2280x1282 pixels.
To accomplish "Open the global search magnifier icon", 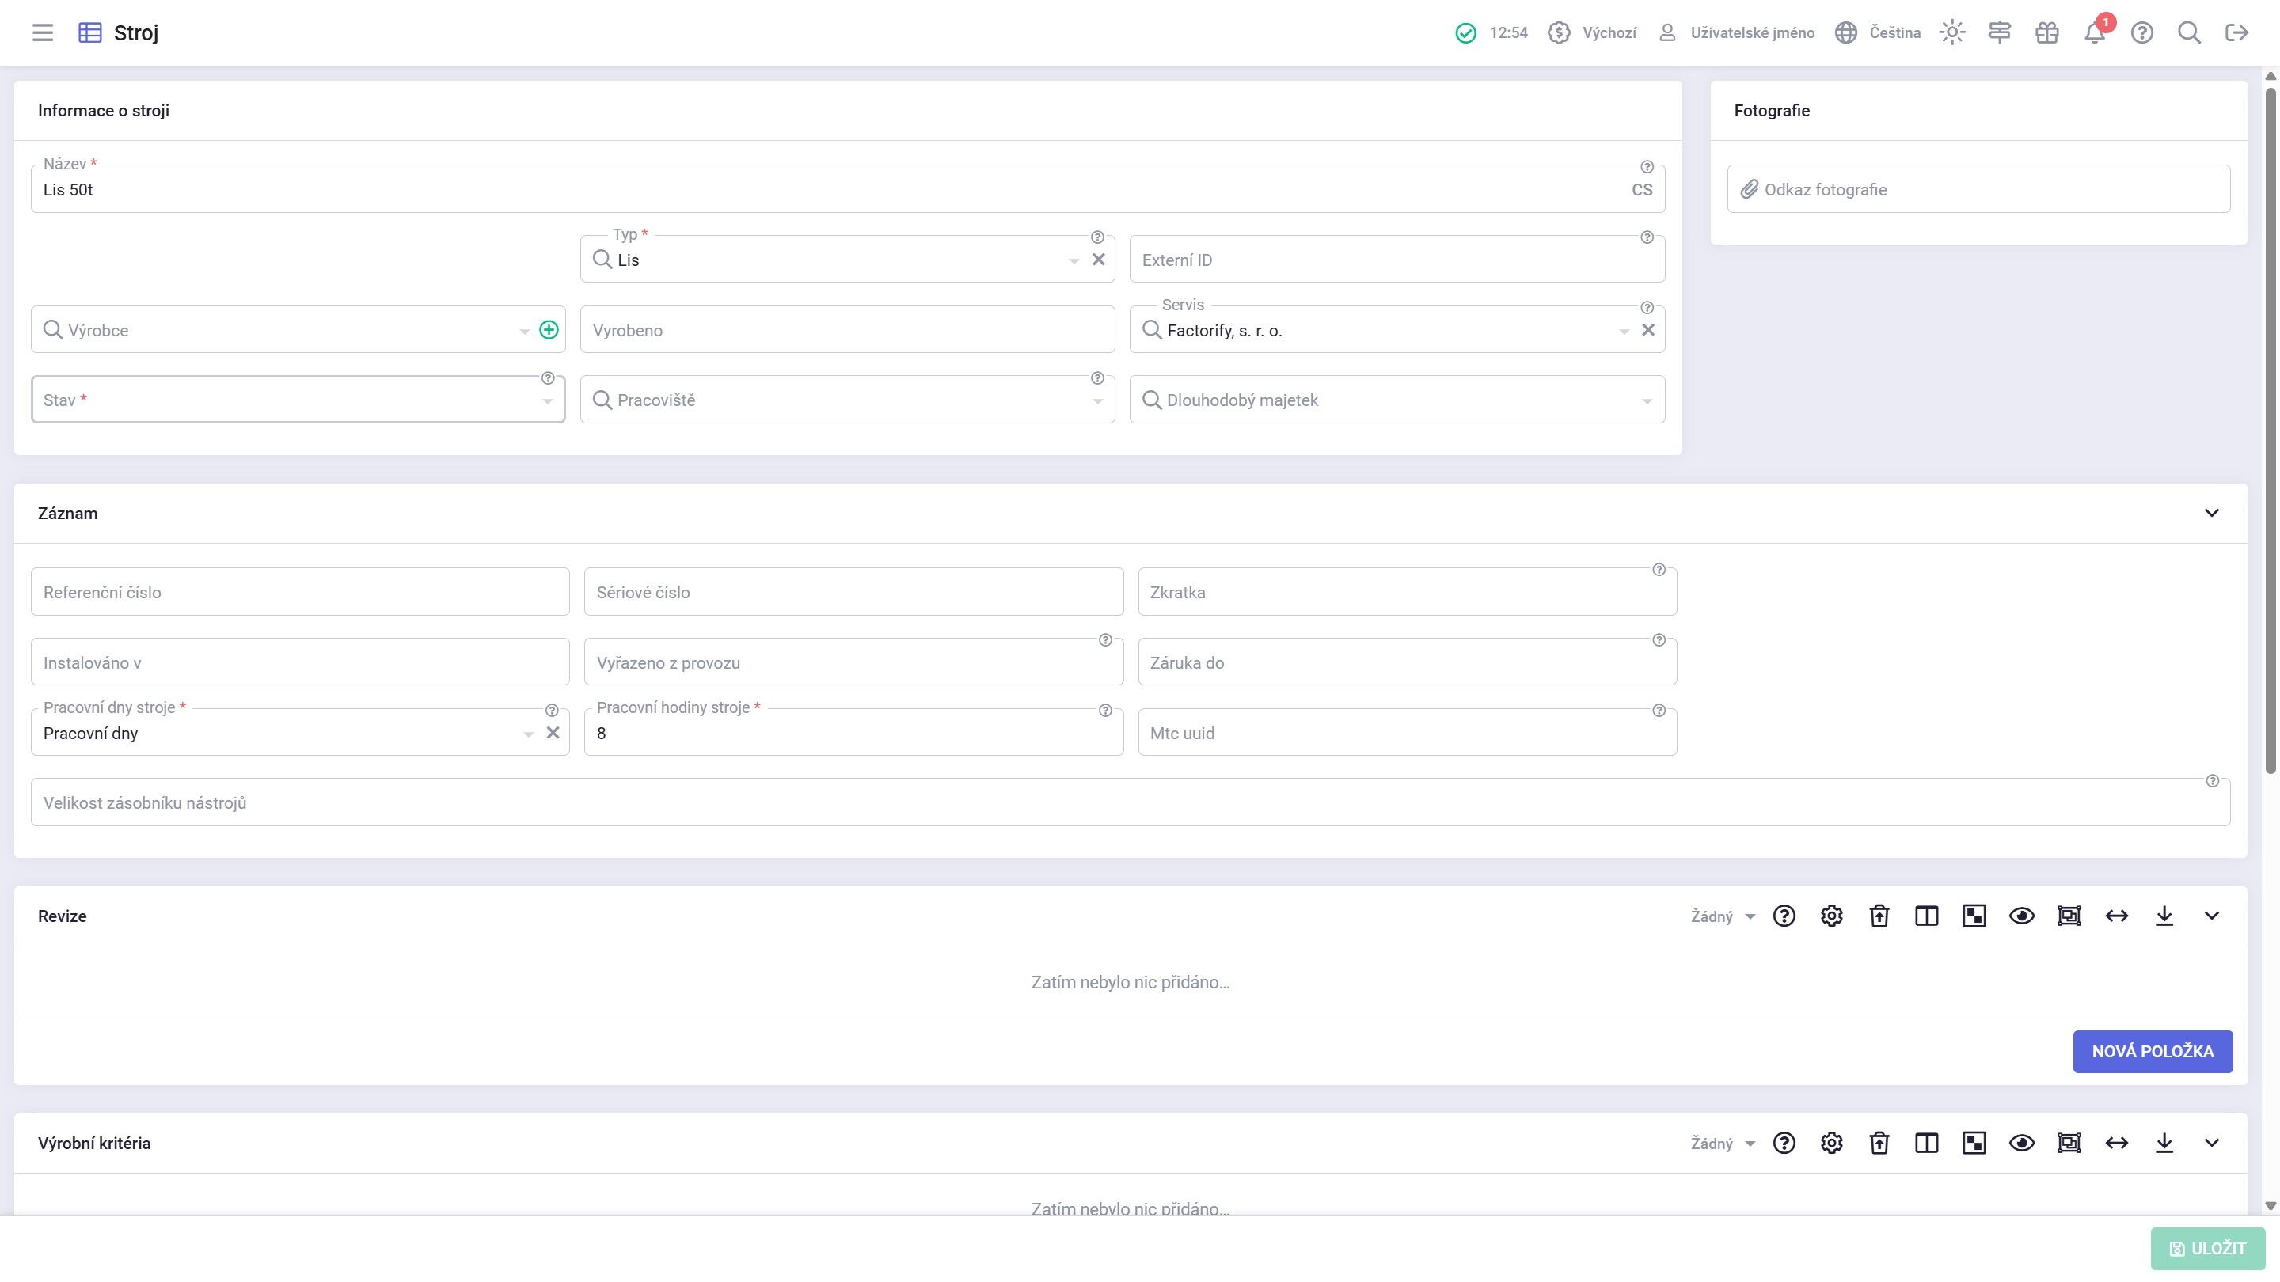I will coord(2189,32).
